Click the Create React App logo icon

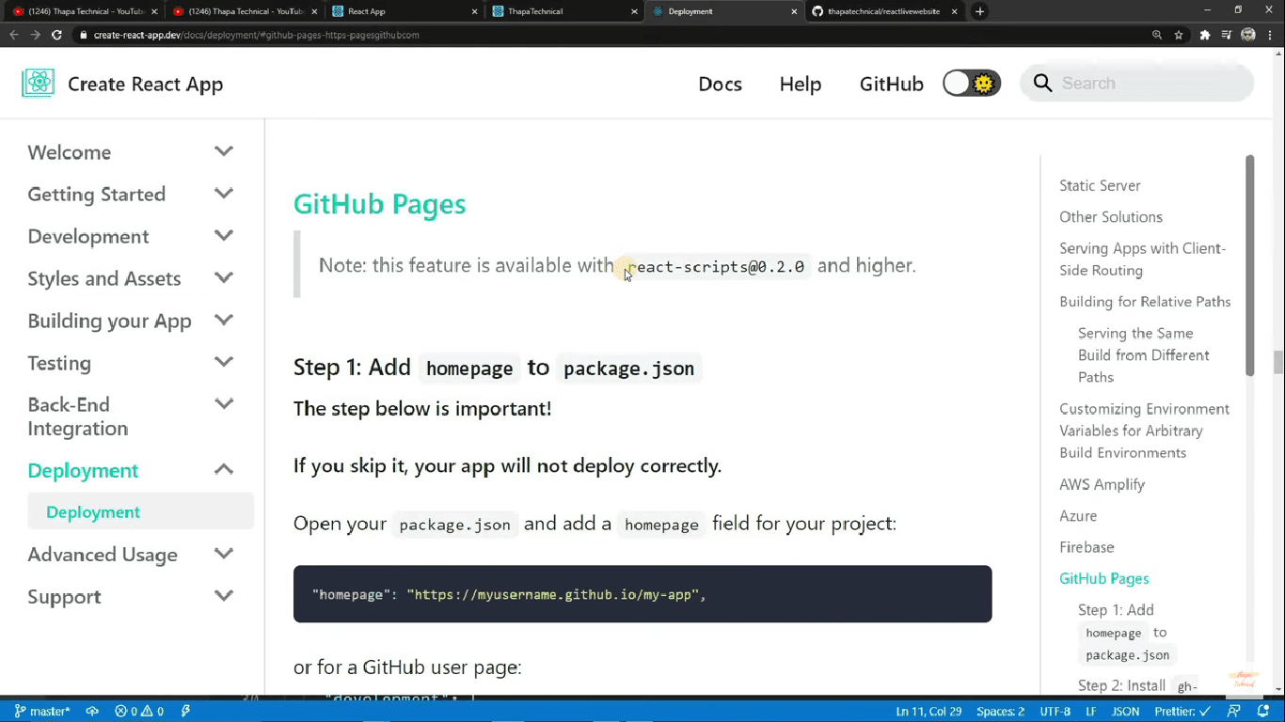pos(38,84)
